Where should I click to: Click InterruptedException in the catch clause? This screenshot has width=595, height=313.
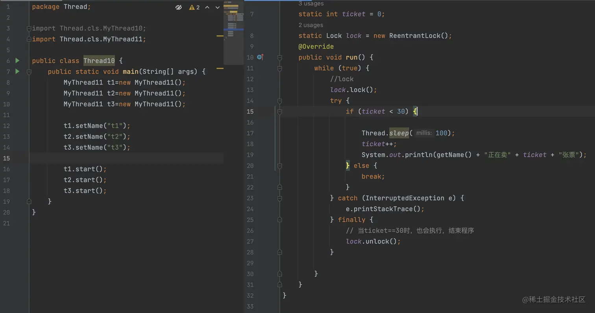pos(405,198)
